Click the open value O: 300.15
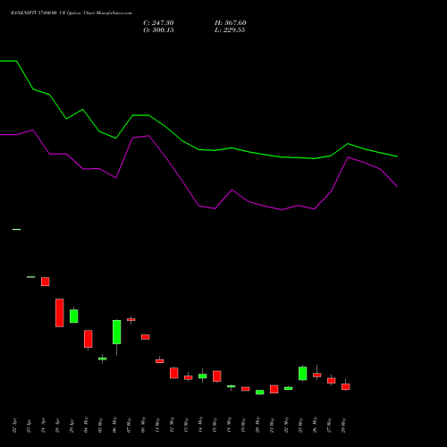Screen dimensions: 447x447 (x=158, y=30)
